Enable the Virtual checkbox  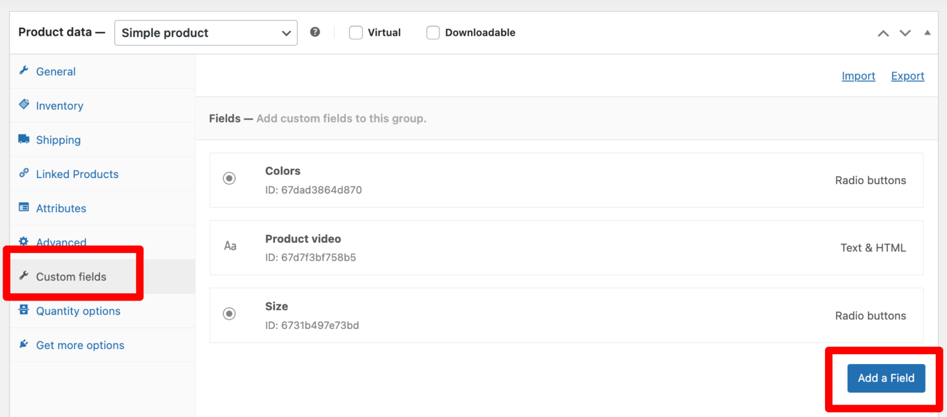[356, 32]
